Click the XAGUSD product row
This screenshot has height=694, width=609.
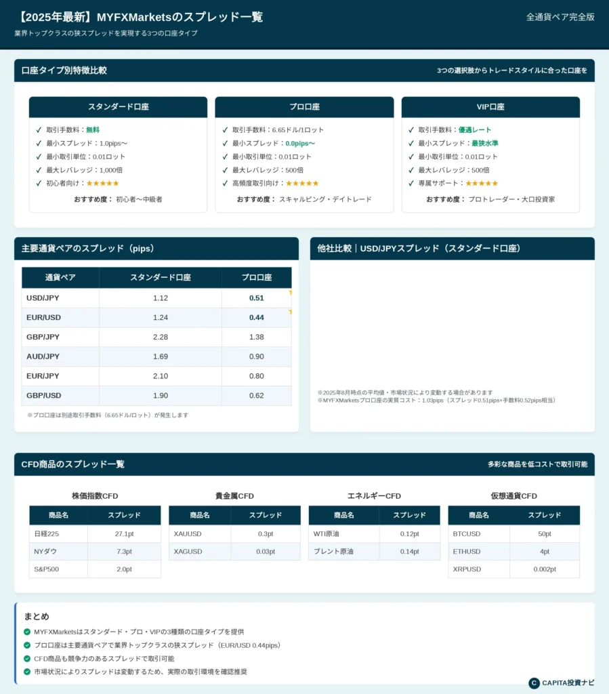tap(235, 552)
